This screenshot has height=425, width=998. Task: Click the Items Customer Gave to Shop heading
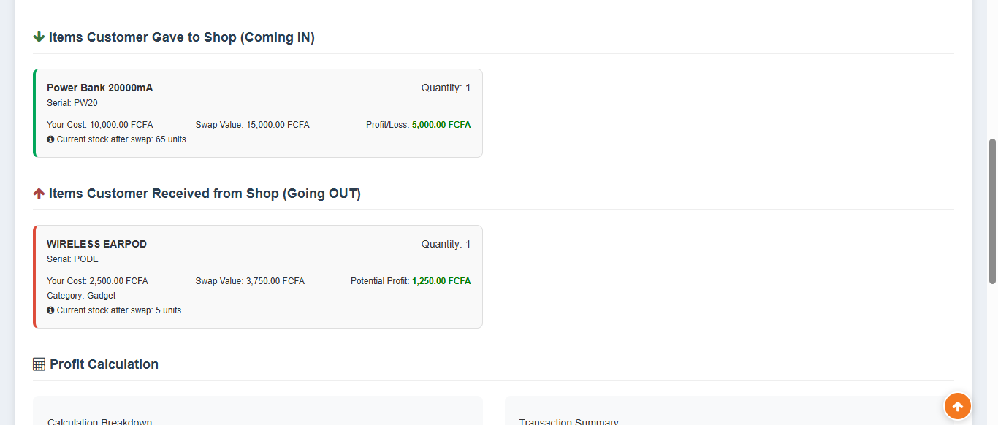pyautogui.click(x=182, y=37)
